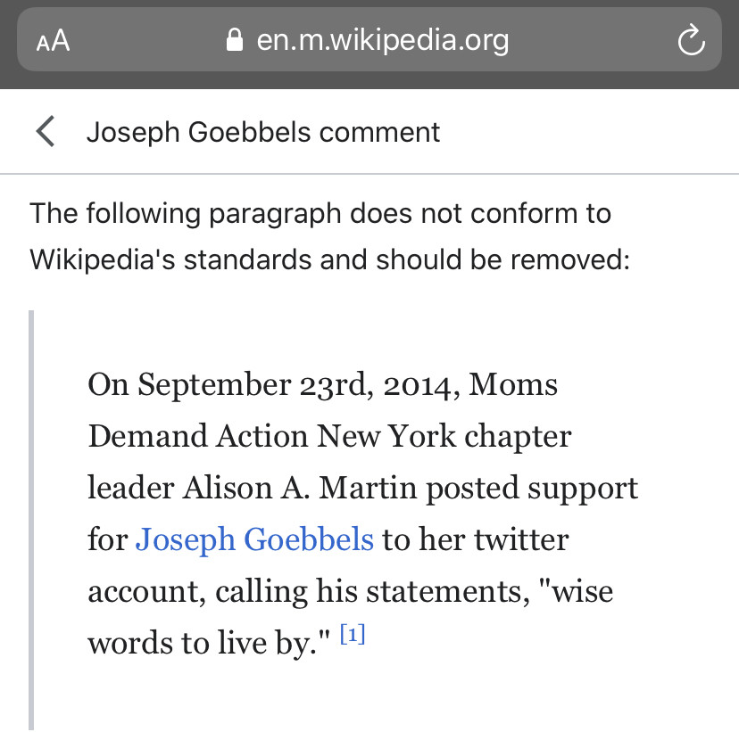Tap the gray blockquote vertical bar
This screenshot has width=739, height=732.
point(31,520)
